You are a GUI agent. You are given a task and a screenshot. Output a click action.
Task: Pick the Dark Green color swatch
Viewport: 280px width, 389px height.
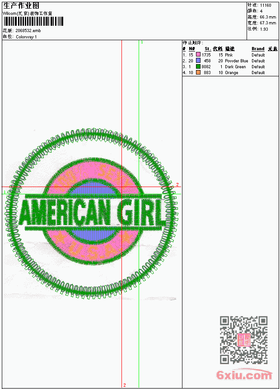[198, 66]
